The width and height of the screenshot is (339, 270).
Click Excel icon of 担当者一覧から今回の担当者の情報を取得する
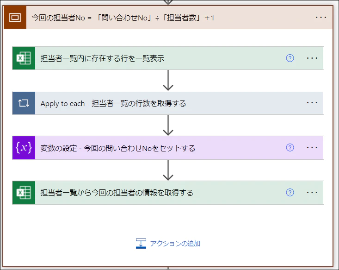[24, 193]
